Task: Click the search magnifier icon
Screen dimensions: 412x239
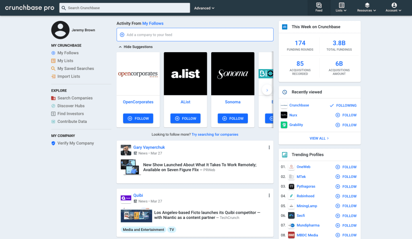Action: pos(64,8)
